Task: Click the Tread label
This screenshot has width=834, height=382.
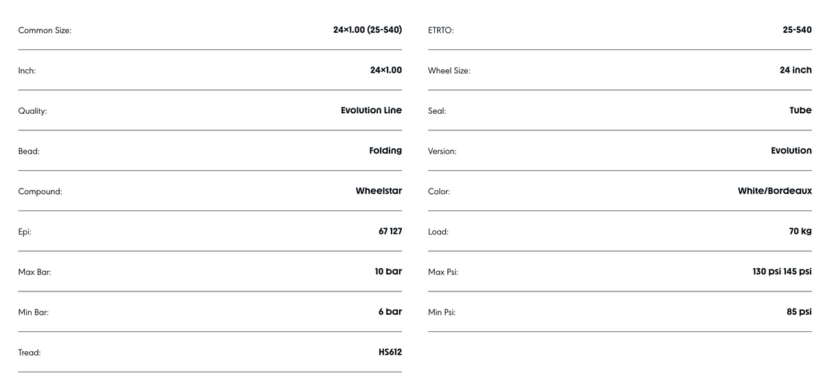Action: (30, 353)
